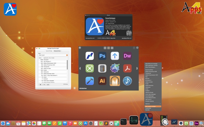Open Calculator icon in the favorites grid

[x=102, y=68]
